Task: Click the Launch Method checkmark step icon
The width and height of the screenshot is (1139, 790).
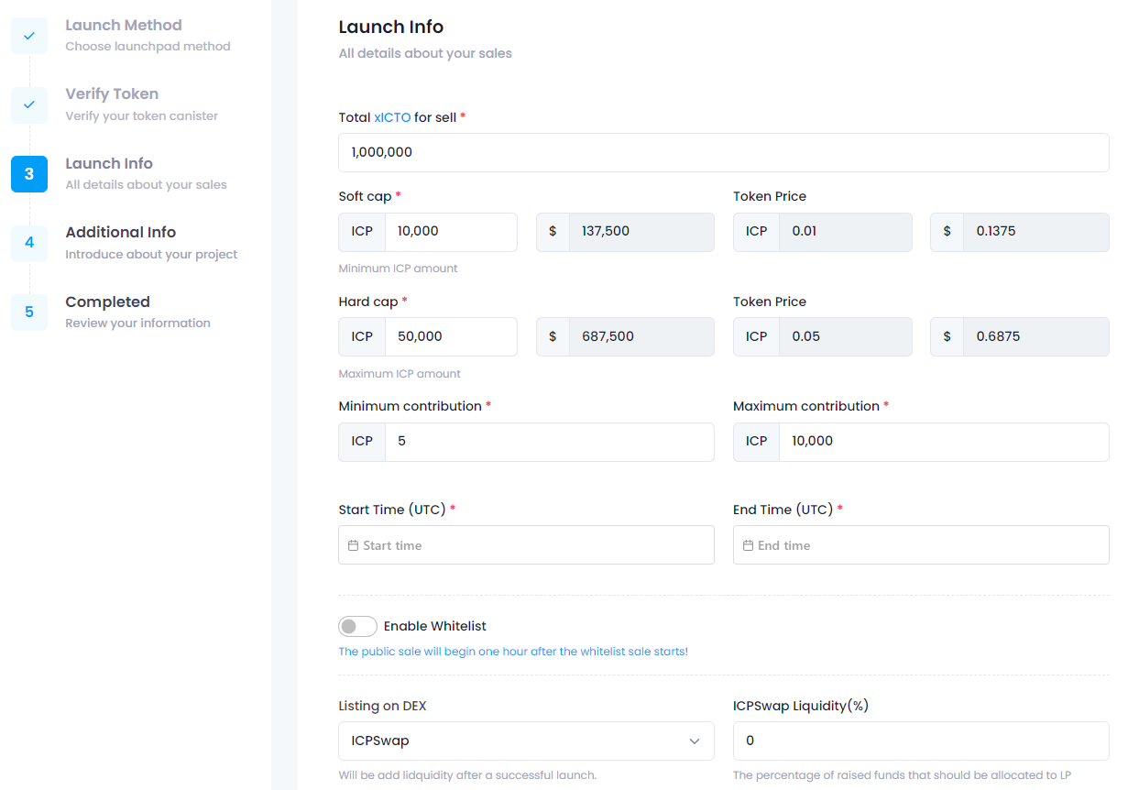Action: click(29, 36)
